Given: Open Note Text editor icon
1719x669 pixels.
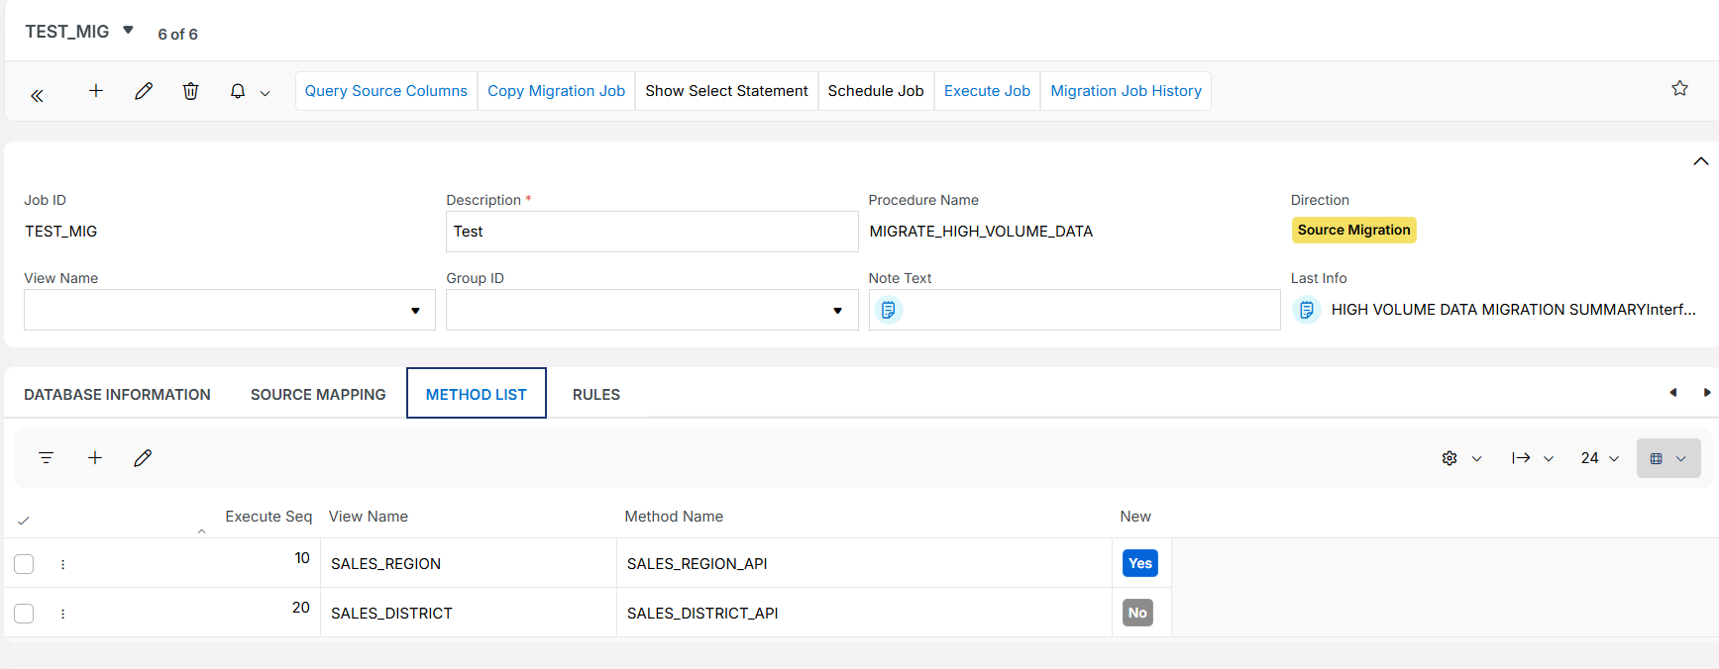Looking at the screenshot, I should click(889, 310).
